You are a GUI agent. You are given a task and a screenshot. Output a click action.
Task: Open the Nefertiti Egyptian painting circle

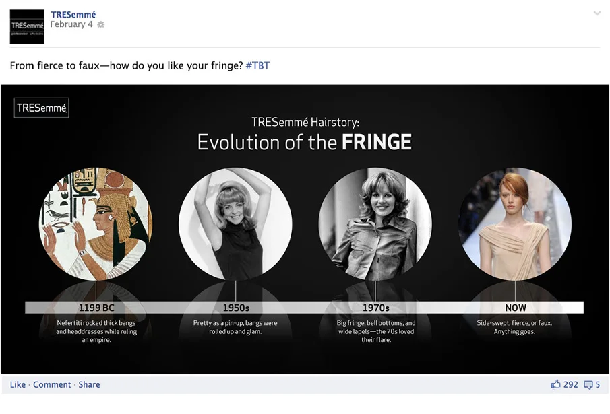[x=96, y=223]
